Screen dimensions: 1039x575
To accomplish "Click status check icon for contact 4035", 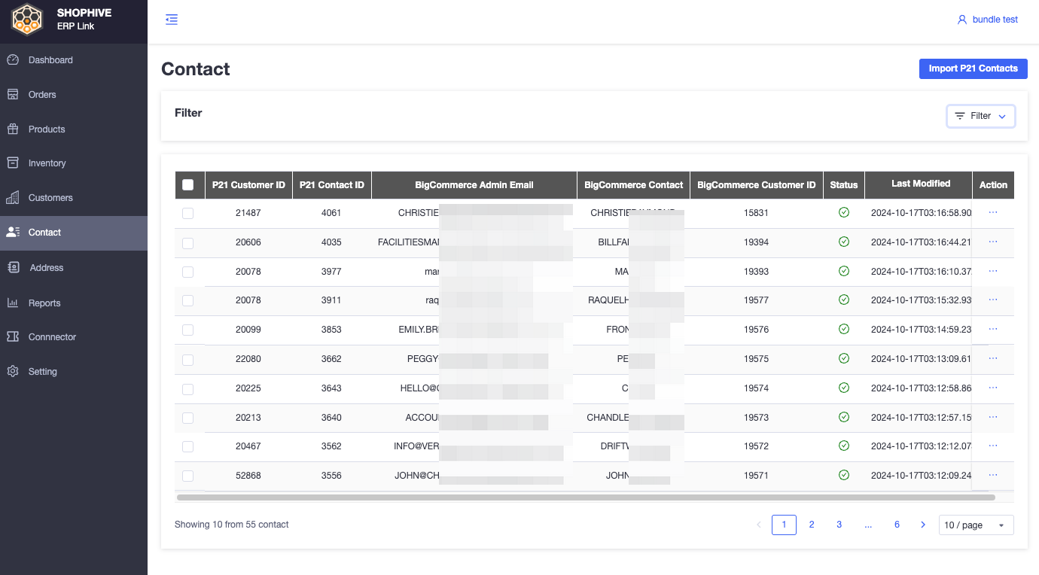I will coord(844,242).
